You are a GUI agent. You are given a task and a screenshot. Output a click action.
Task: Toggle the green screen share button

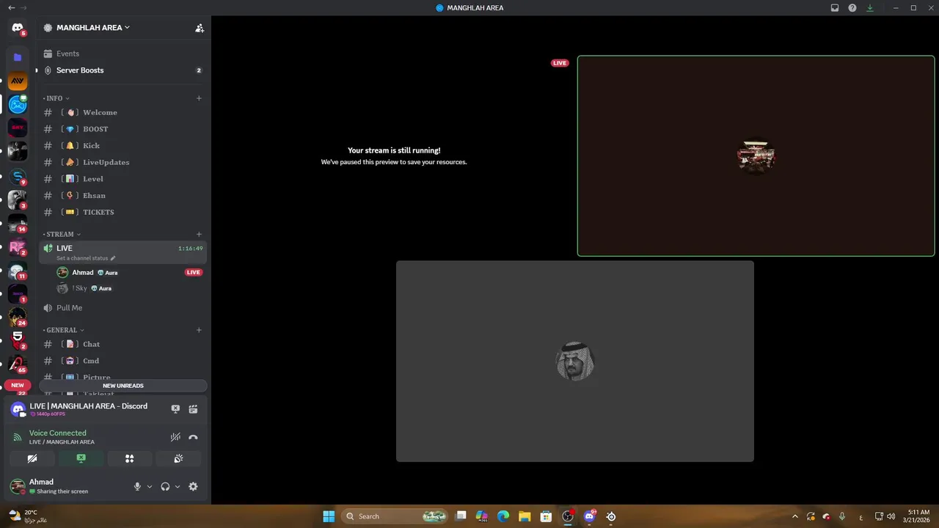[81, 458]
